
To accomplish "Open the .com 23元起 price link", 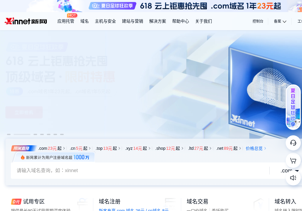I will [x=51, y=148].
